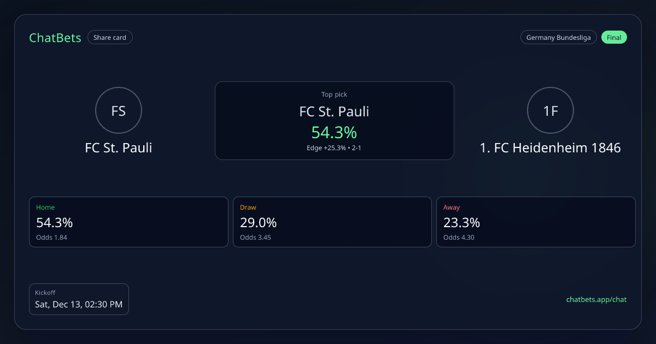Click the green 54.3% top pick probability
Screen dimensions: 656x344
(x=334, y=132)
